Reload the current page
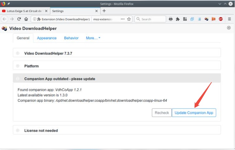This screenshot has height=150, width=235. (x=19, y=19)
